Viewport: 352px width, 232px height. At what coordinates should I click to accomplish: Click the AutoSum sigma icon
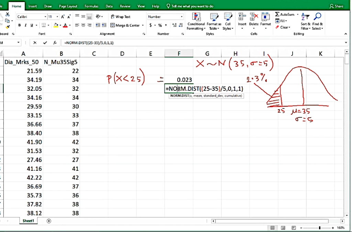[x=278, y=14]
